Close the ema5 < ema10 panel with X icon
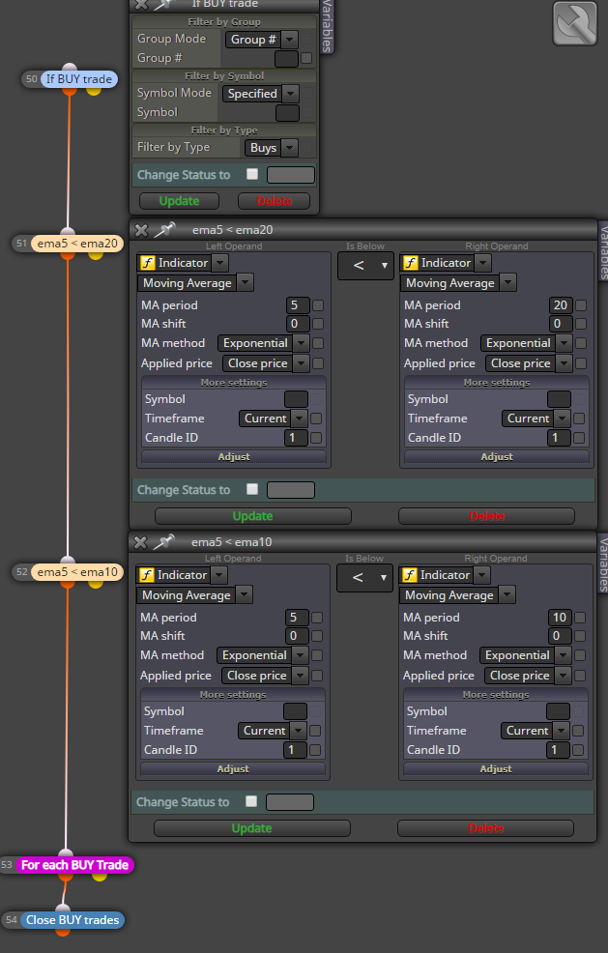608x953 pixels. point(140,542)
